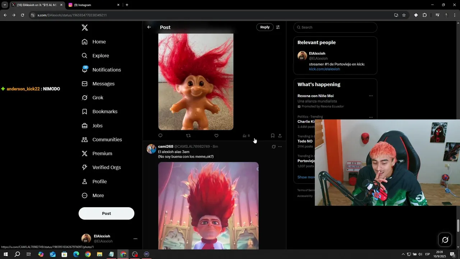Open Microsoft Edge from the taskbar
Viewport: 460px width, 259px height.
[76, 254]
